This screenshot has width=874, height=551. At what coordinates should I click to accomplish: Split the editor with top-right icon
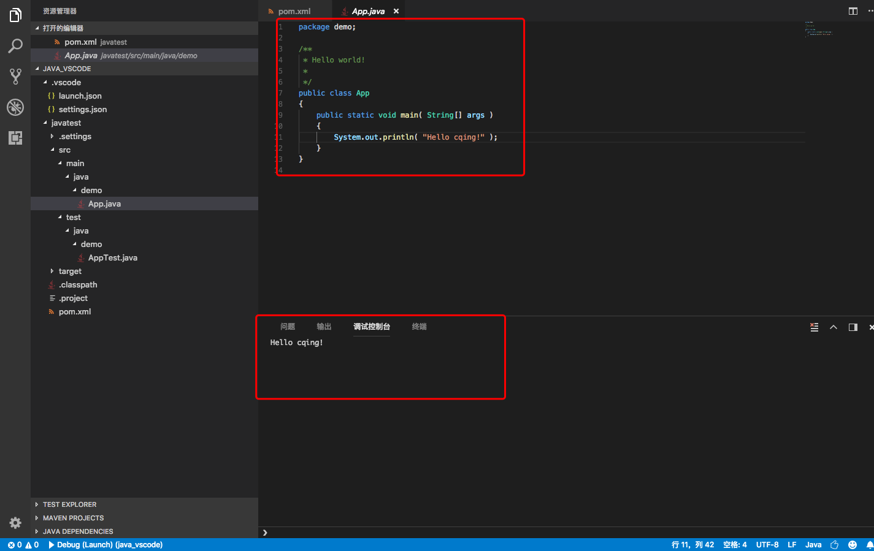click(x=853, y=11)
